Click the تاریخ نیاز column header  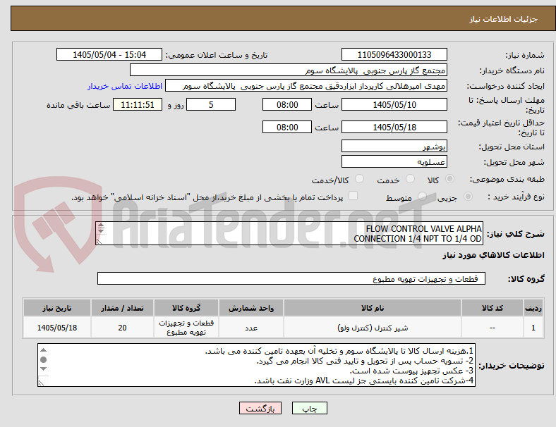point(57,308)
